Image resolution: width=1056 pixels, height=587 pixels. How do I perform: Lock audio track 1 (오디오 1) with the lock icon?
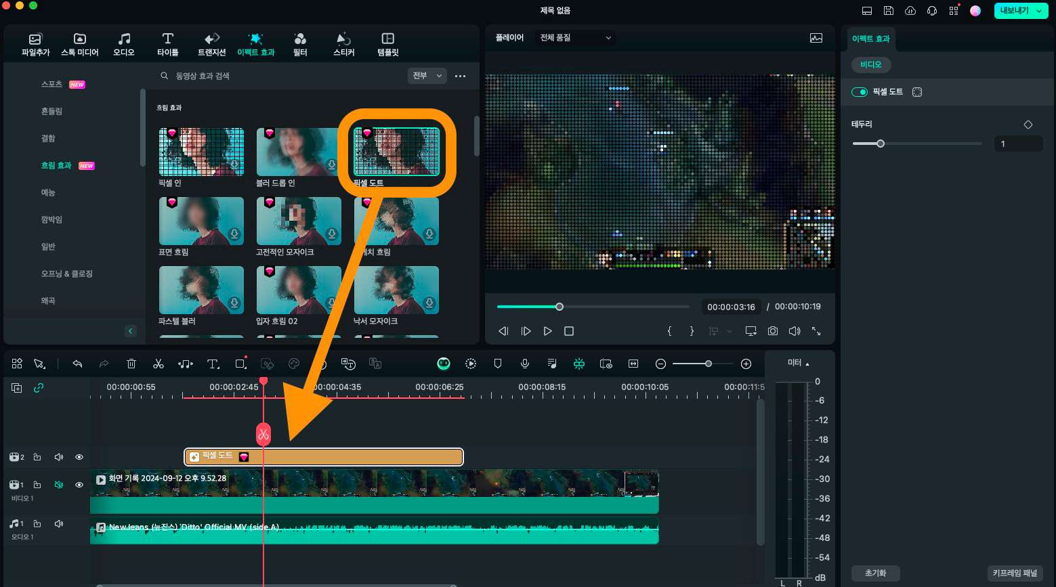(37, 523)
